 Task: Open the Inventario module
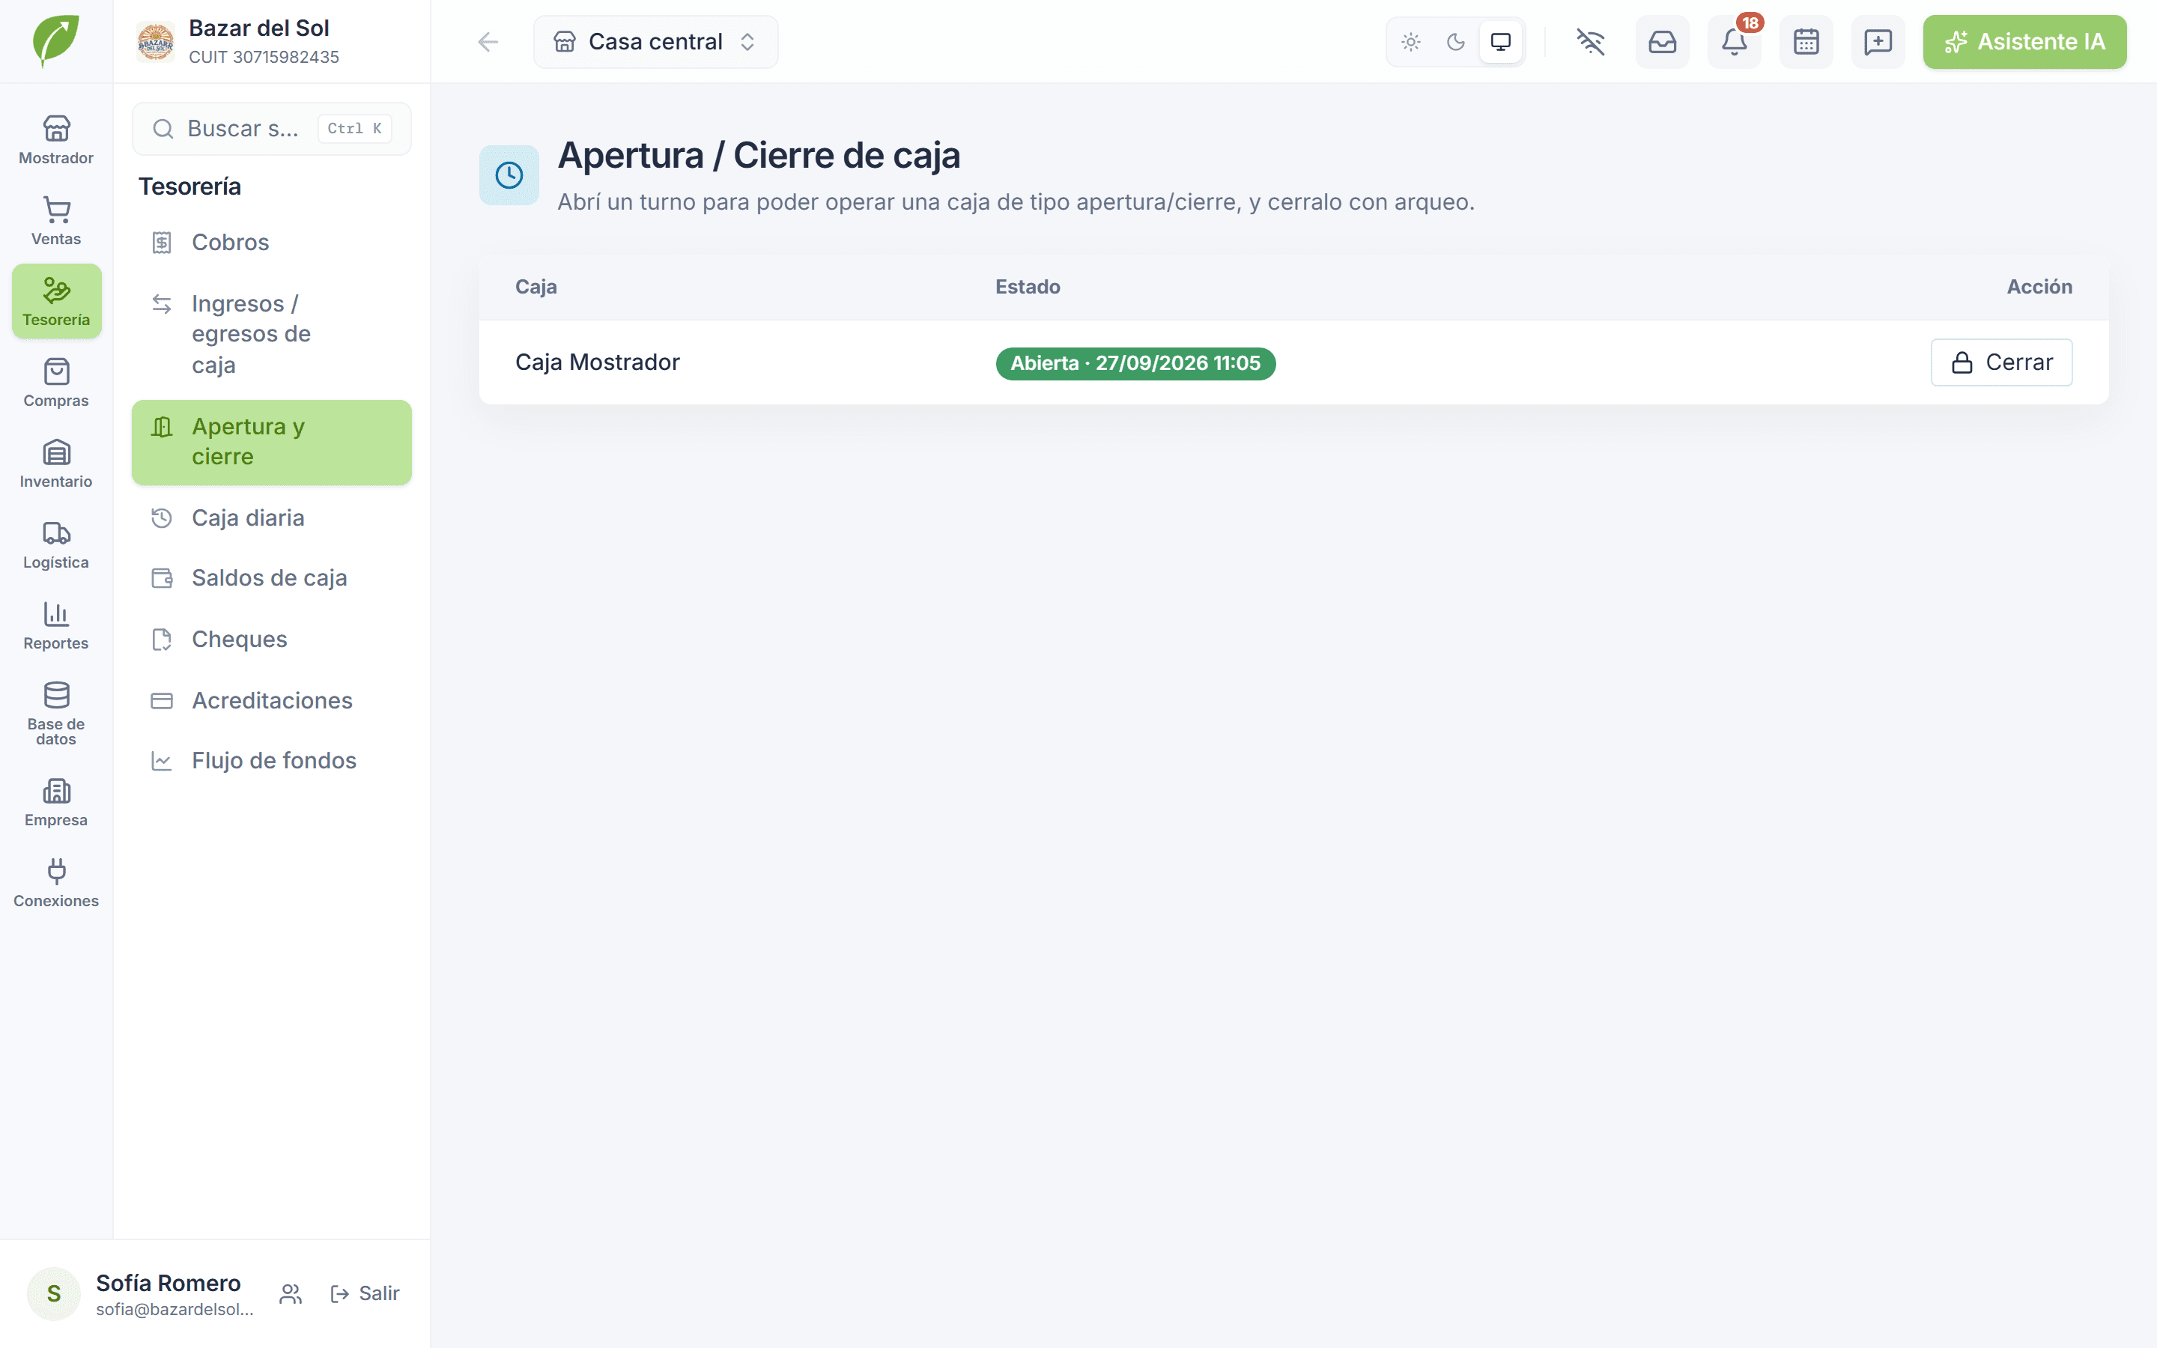[x=56, y=464]
